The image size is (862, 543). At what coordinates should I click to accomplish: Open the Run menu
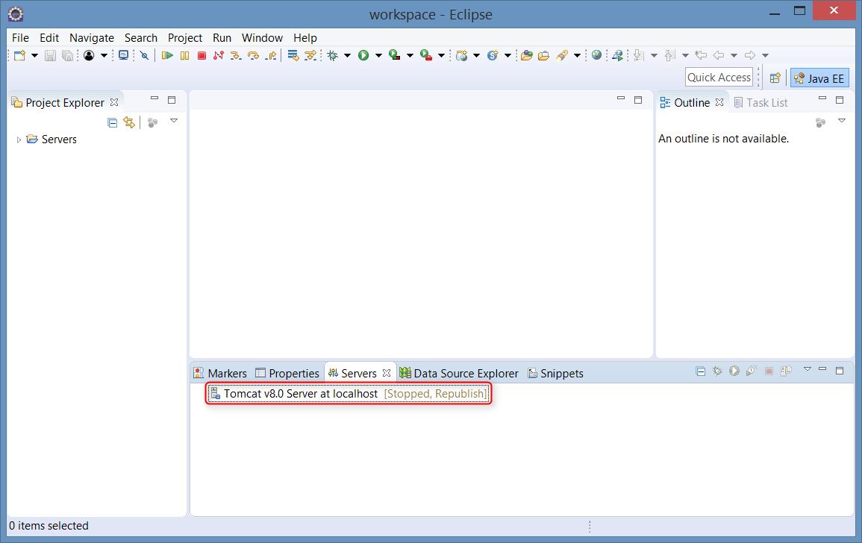tap(222, 38)
